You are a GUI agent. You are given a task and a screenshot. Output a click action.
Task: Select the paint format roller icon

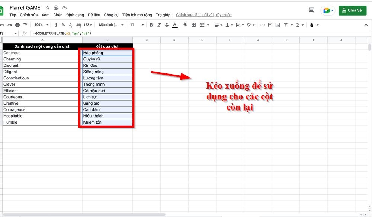coord(25,25)
